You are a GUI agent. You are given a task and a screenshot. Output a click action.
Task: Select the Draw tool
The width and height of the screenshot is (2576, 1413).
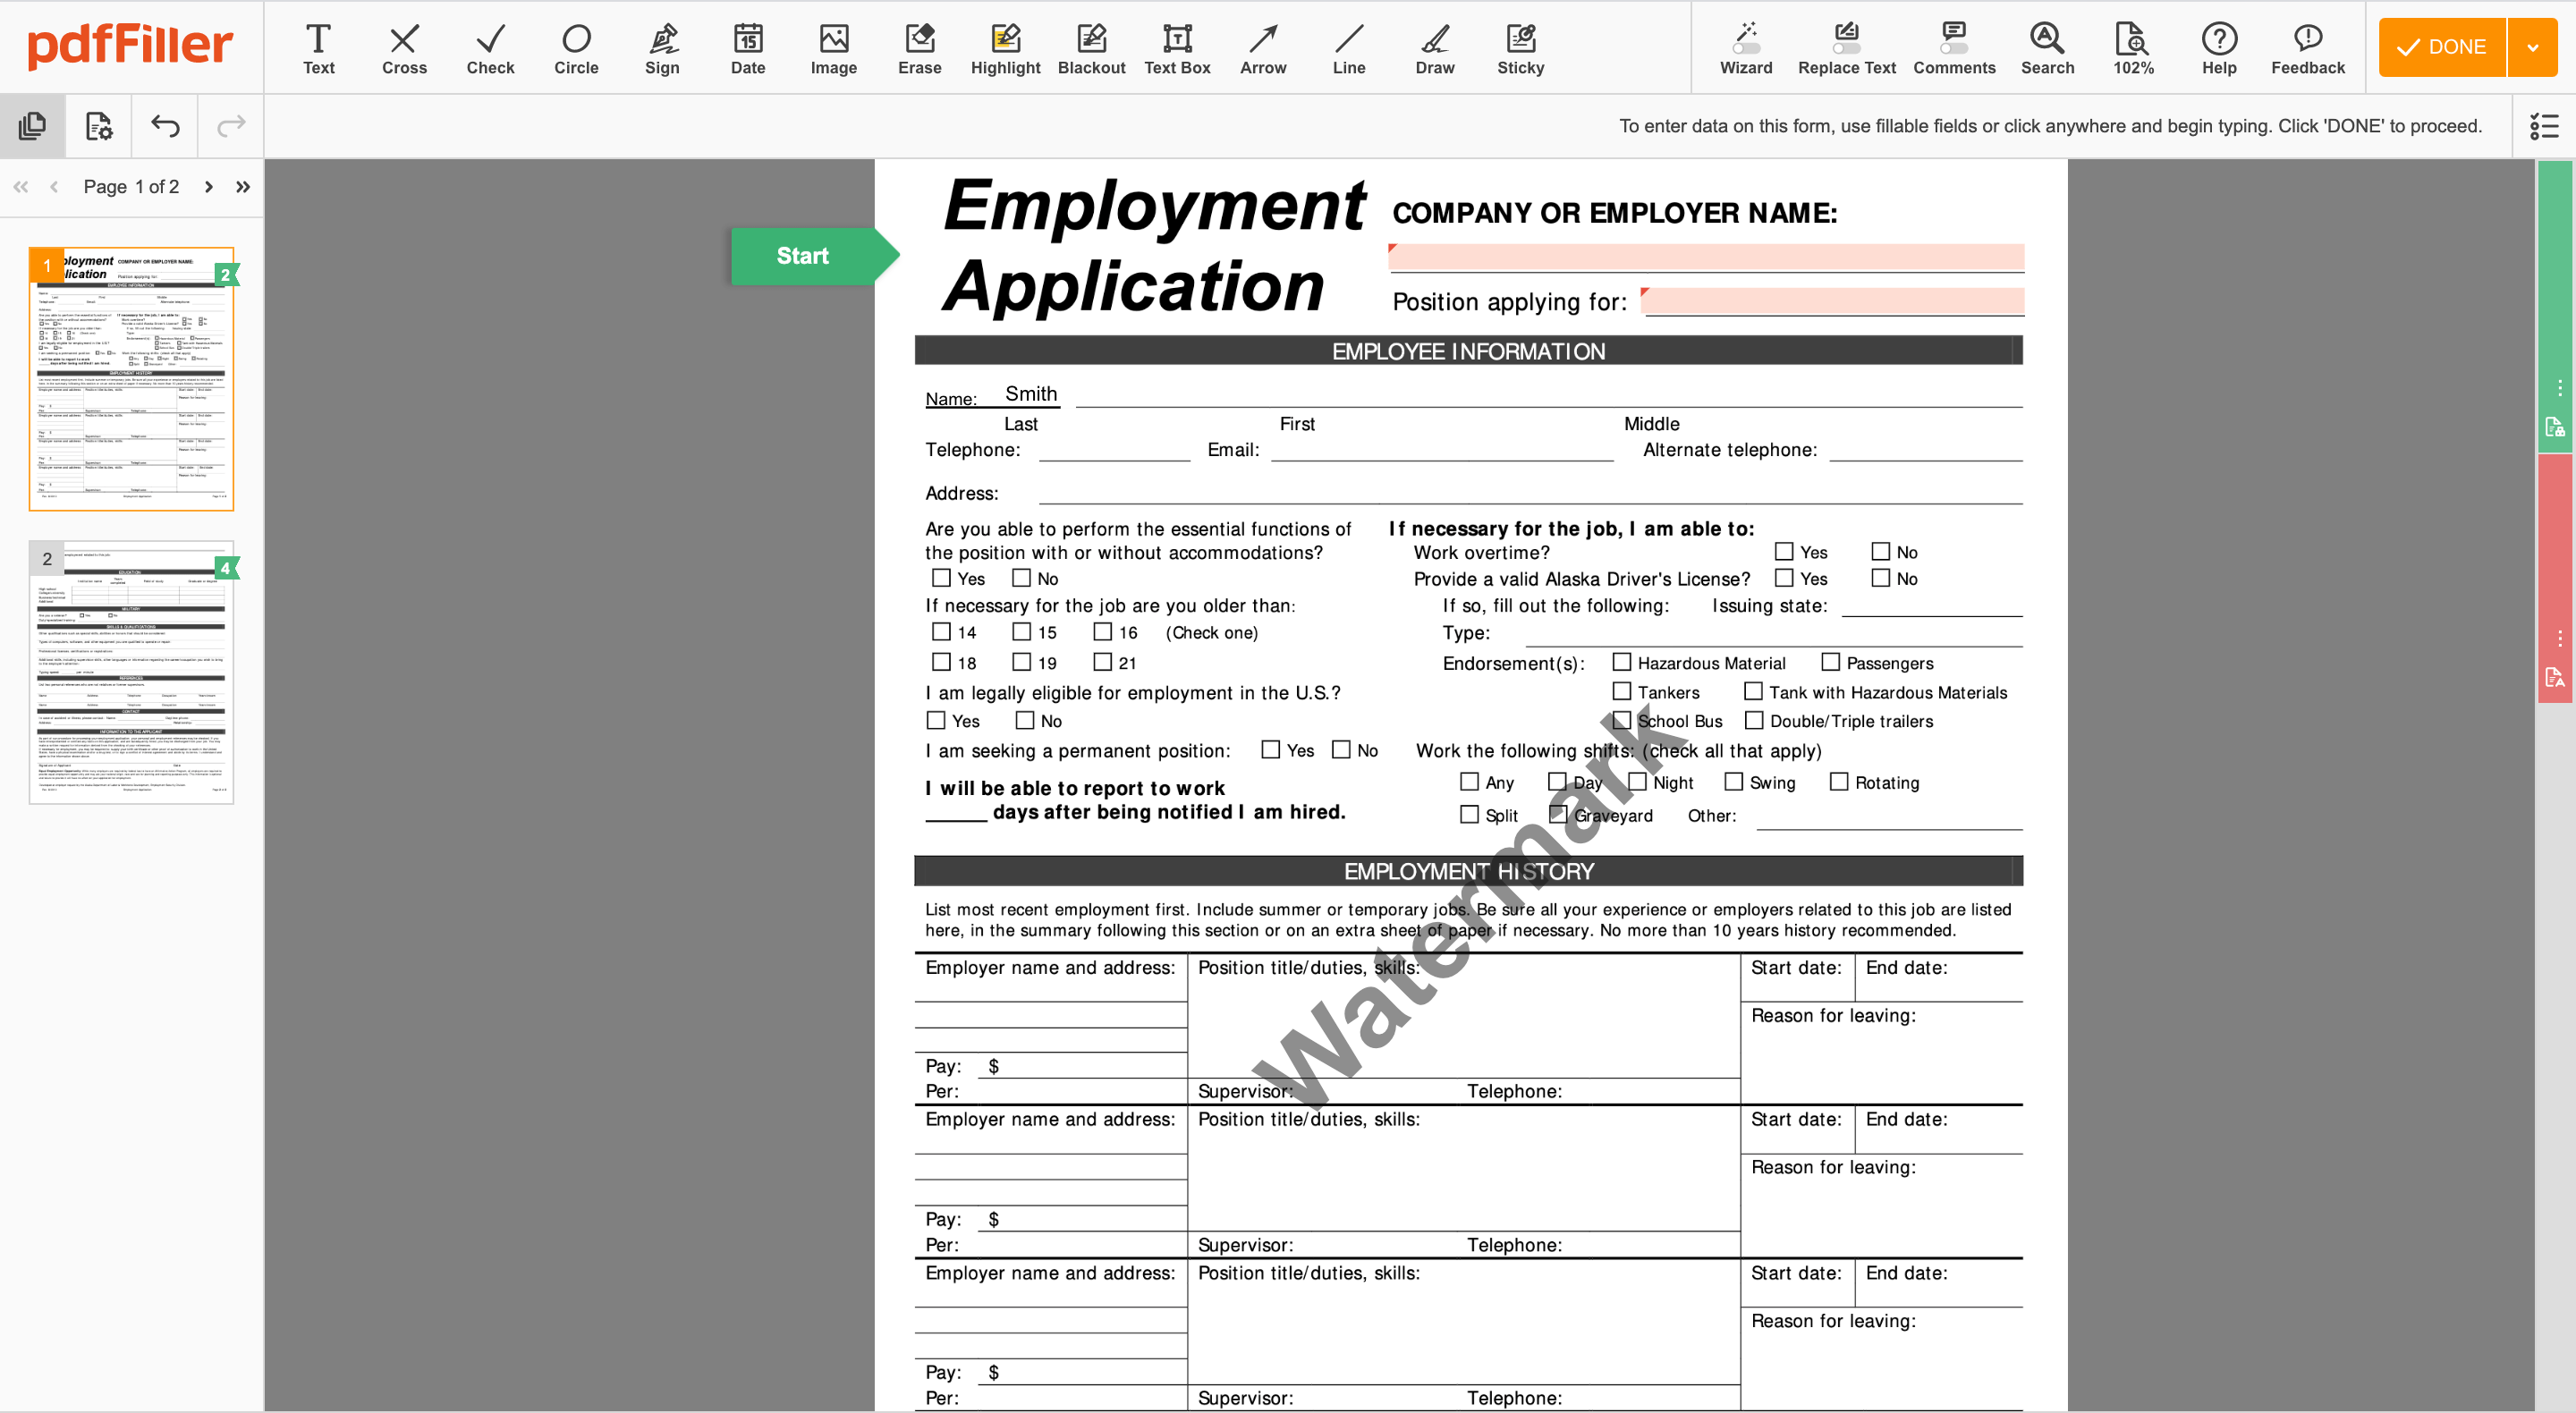tap(1435, 48)
